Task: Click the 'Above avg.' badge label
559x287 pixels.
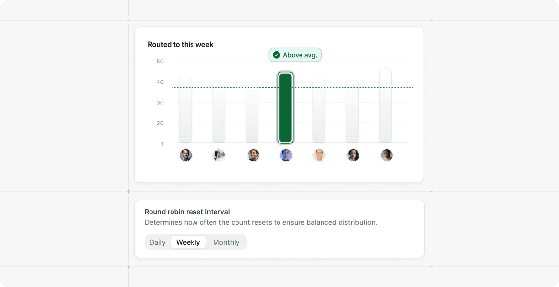Action: (300, 55)
